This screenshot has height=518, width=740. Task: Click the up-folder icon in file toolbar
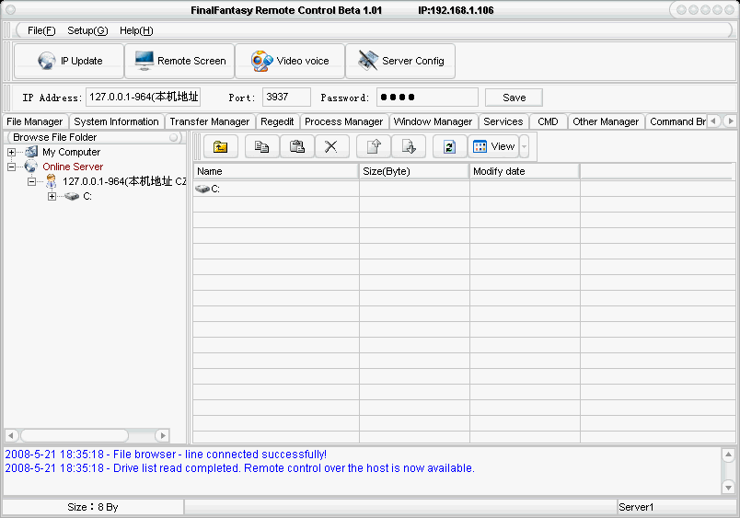[221, 146]
